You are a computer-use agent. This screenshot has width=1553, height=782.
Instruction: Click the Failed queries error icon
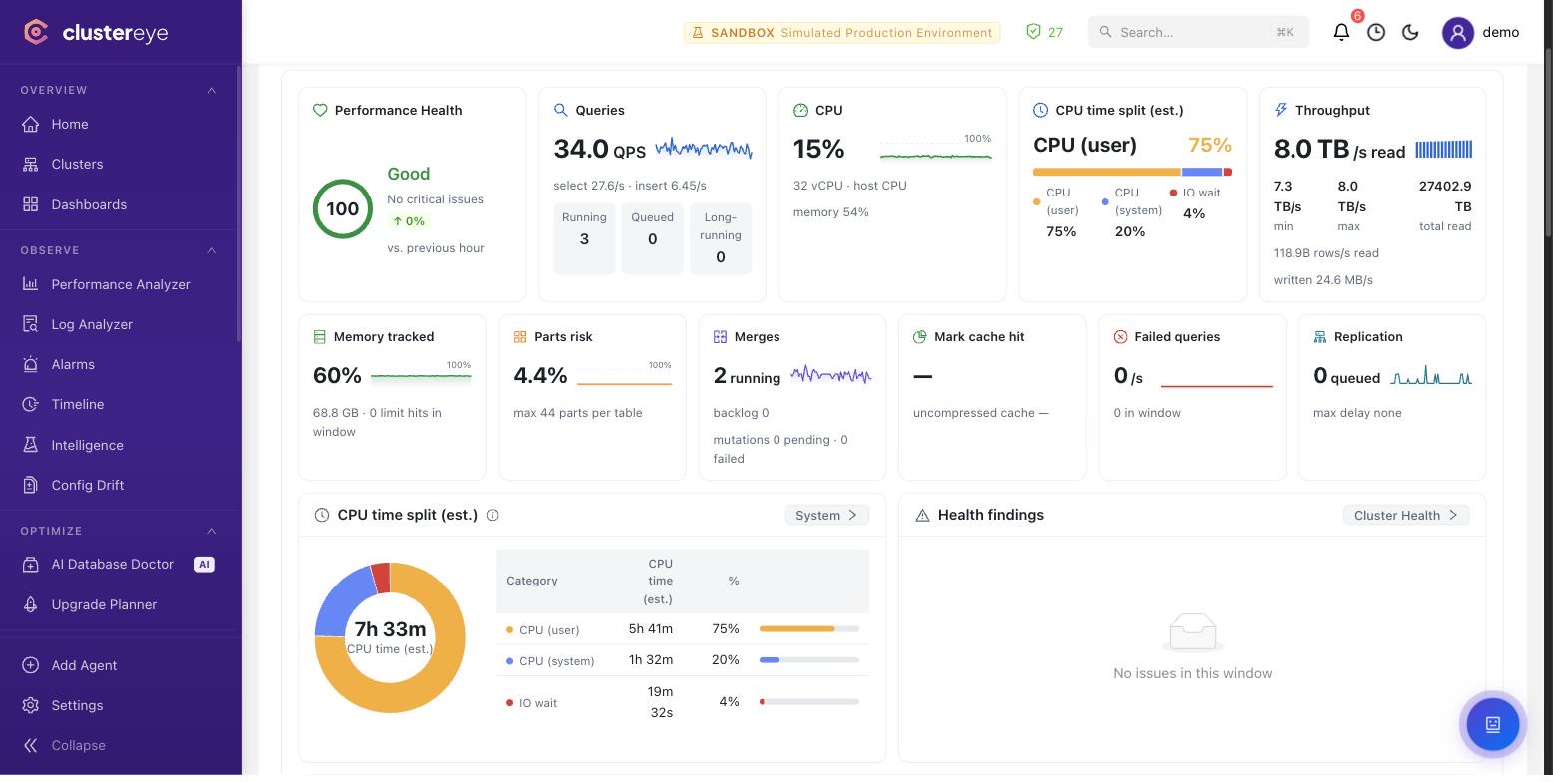coord(1120,337)
